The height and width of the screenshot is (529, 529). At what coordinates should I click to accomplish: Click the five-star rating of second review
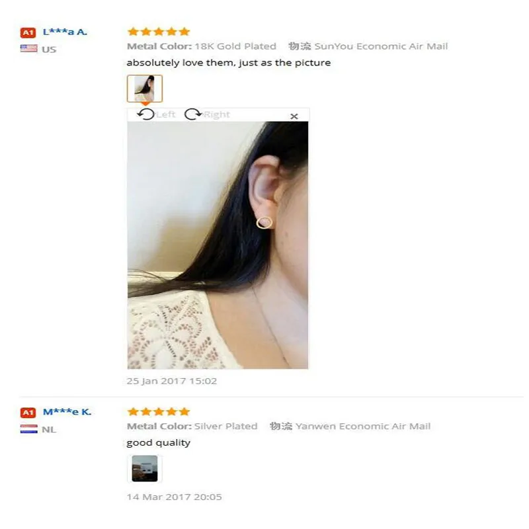[159, 411]
